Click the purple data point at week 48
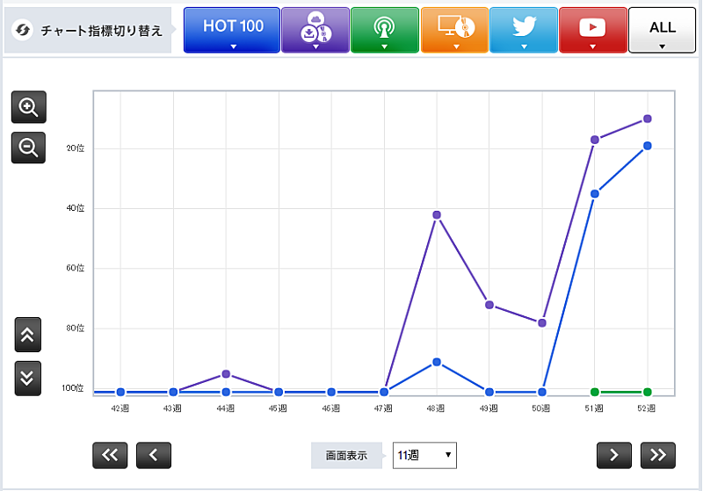This screenshot has width=703, height=491. (x=437, y=214)
